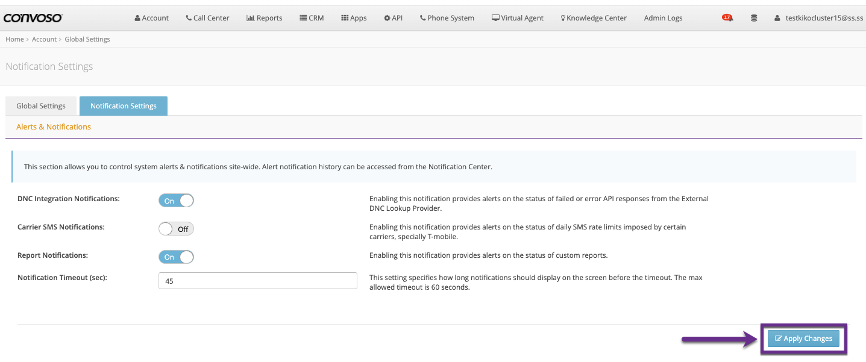
Task: Open the Knowledge Center menu
Action: click(x=594, y=18)
